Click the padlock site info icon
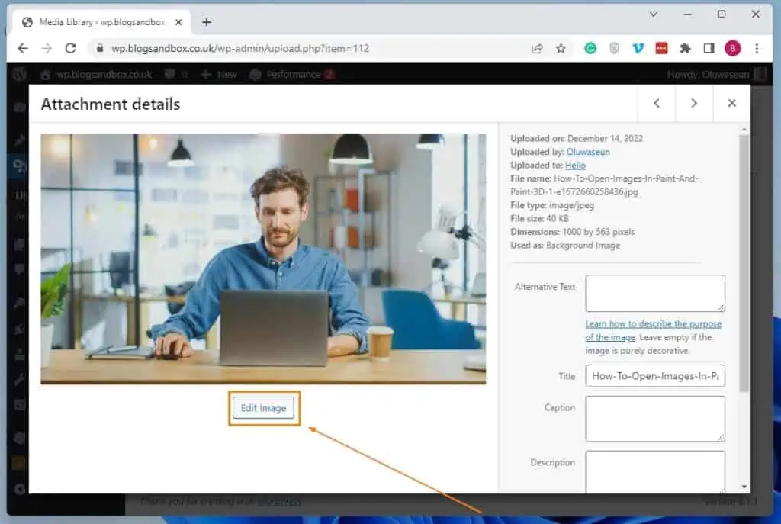The width and height of the screenshot is (781, 524). 100,48
